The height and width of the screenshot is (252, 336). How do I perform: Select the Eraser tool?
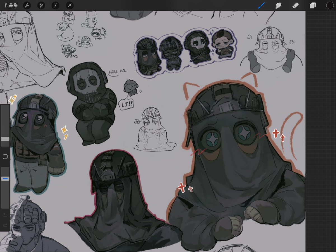295,5
